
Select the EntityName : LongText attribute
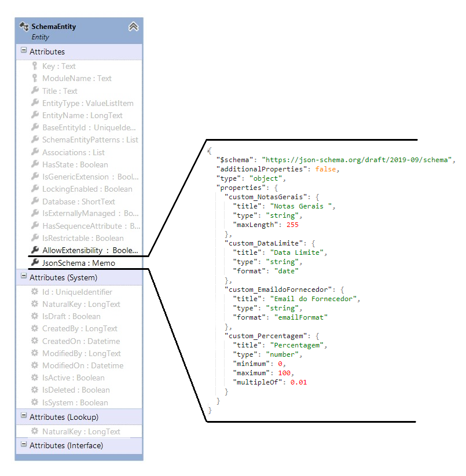pos(82,115)
